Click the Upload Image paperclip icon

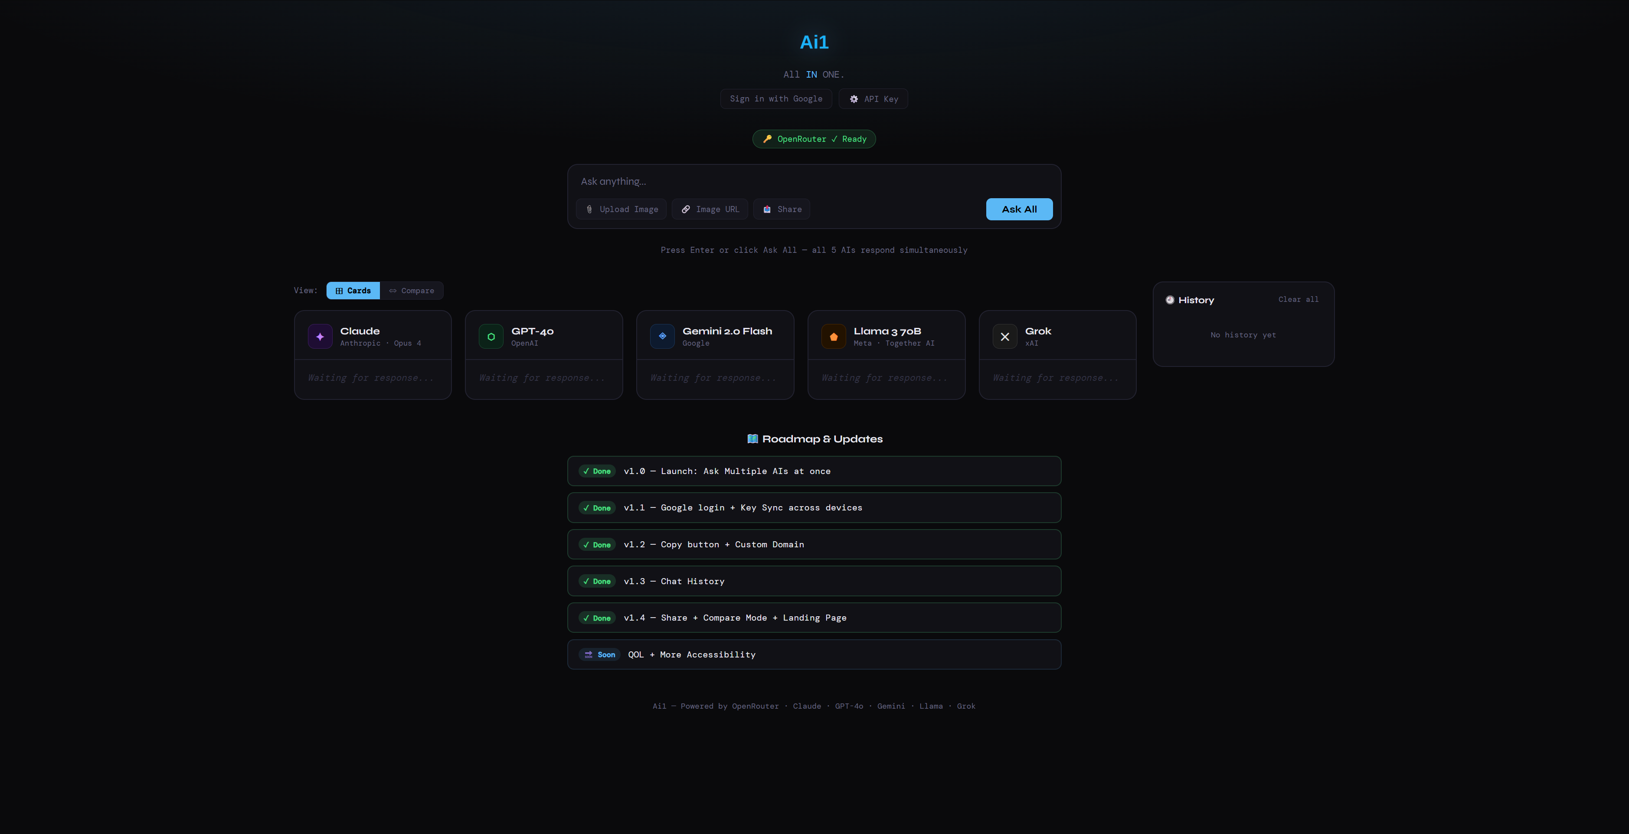click(x=589, y=209)
